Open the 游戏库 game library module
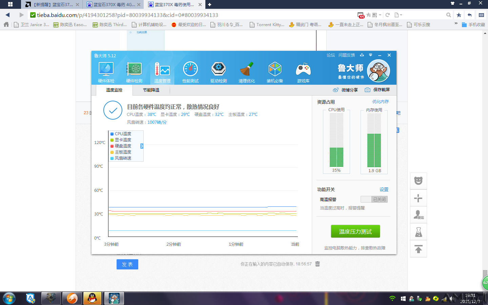The width and height of the screenshot is (488, 305). [303, 72]
